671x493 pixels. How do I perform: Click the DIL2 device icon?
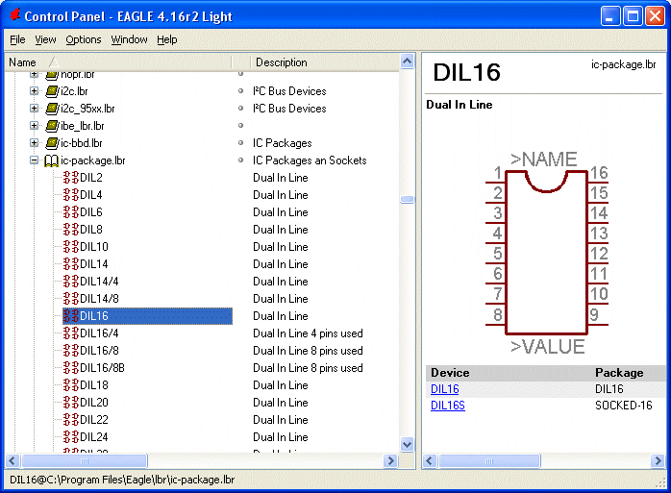tap(71, 178)
